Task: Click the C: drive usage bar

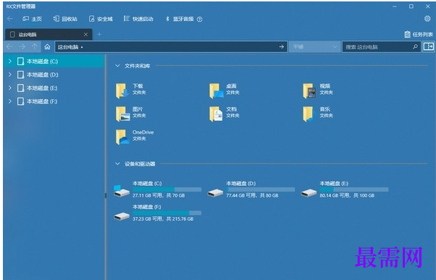Action: pyautogui.click(x=167, y=190)
